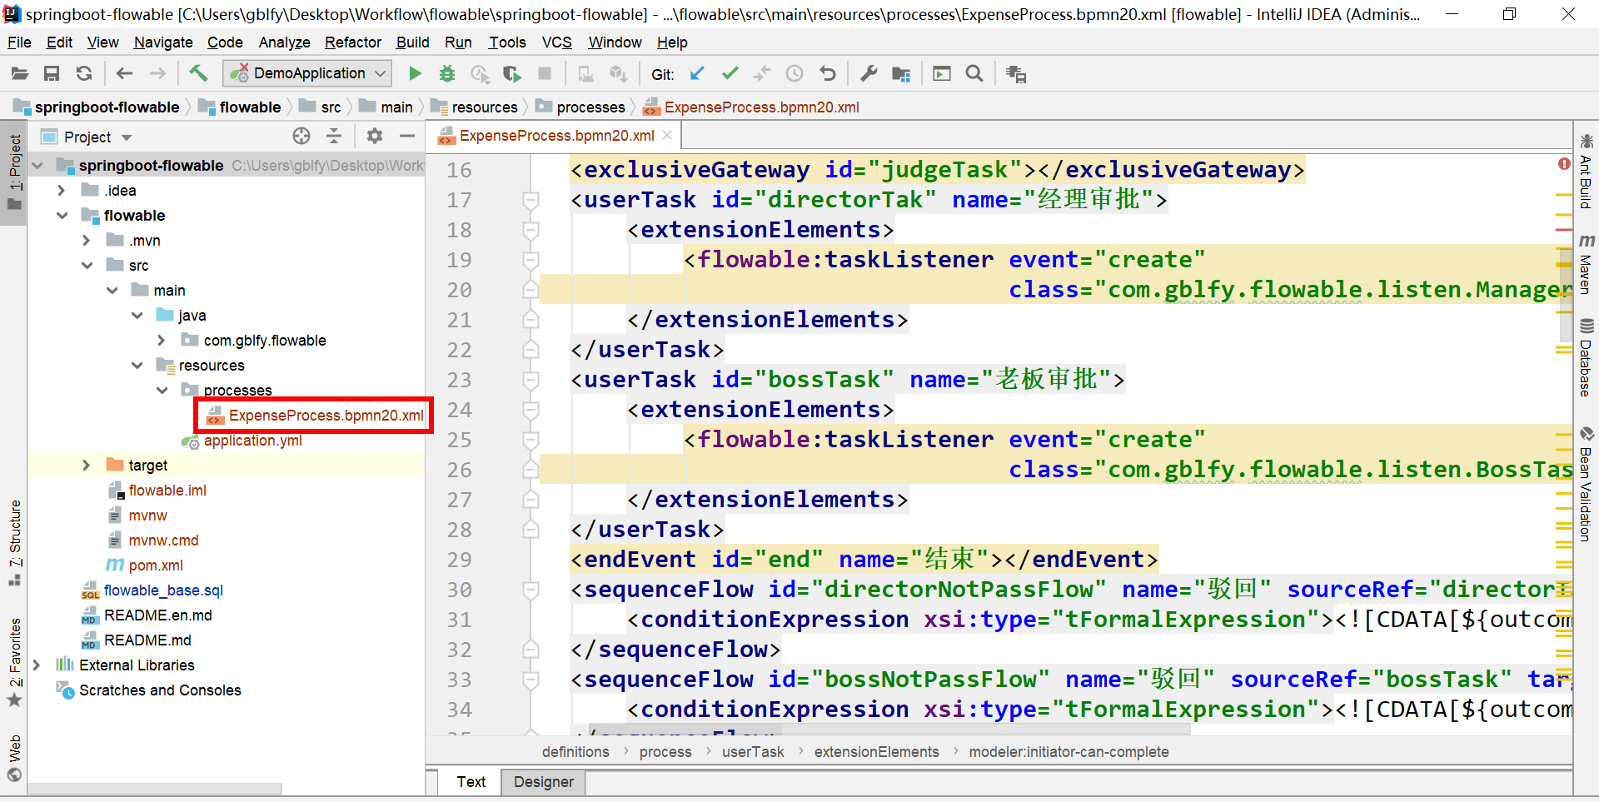Open settings wrench icon

point(869,74)
